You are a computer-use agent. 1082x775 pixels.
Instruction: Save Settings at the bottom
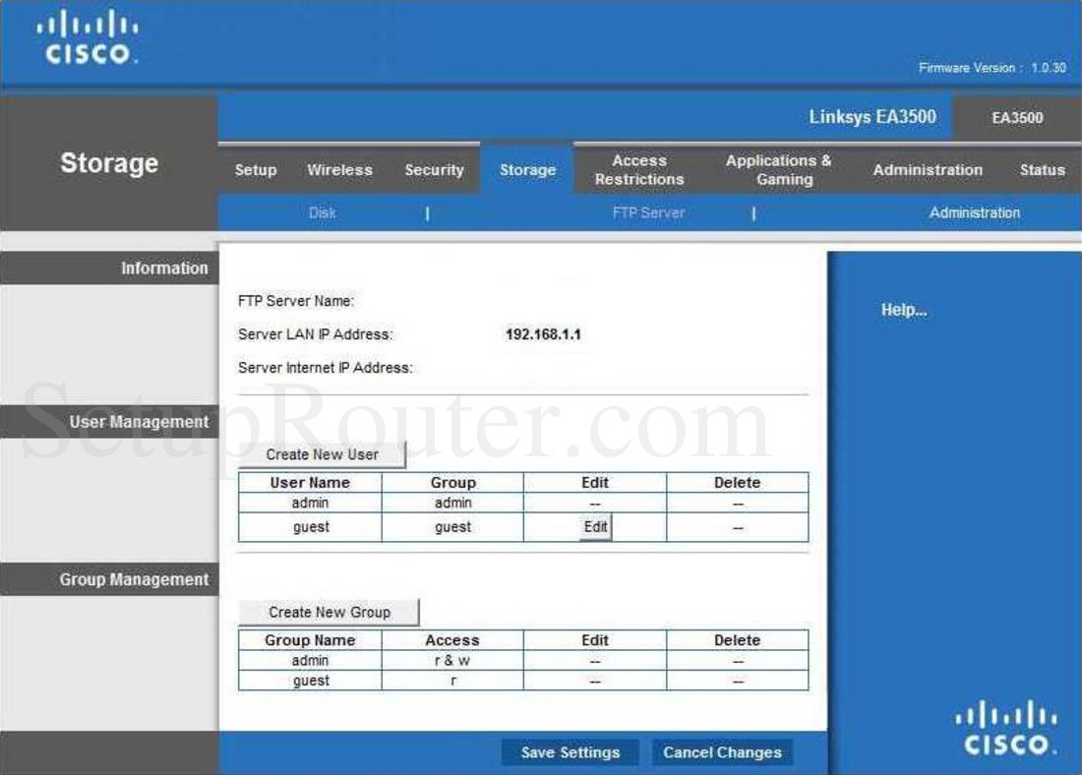click(x=570, y=752)
